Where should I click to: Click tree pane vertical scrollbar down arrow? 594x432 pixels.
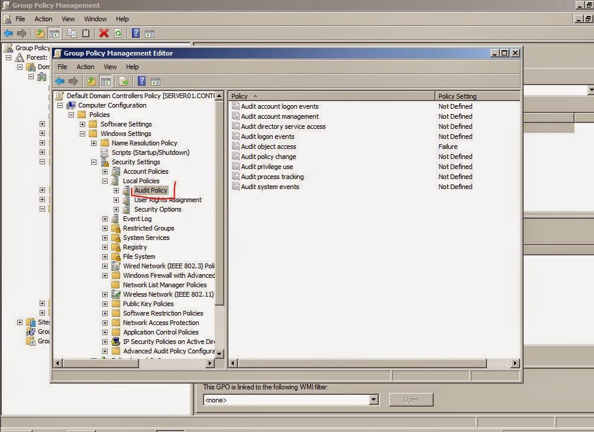(219, 353)
